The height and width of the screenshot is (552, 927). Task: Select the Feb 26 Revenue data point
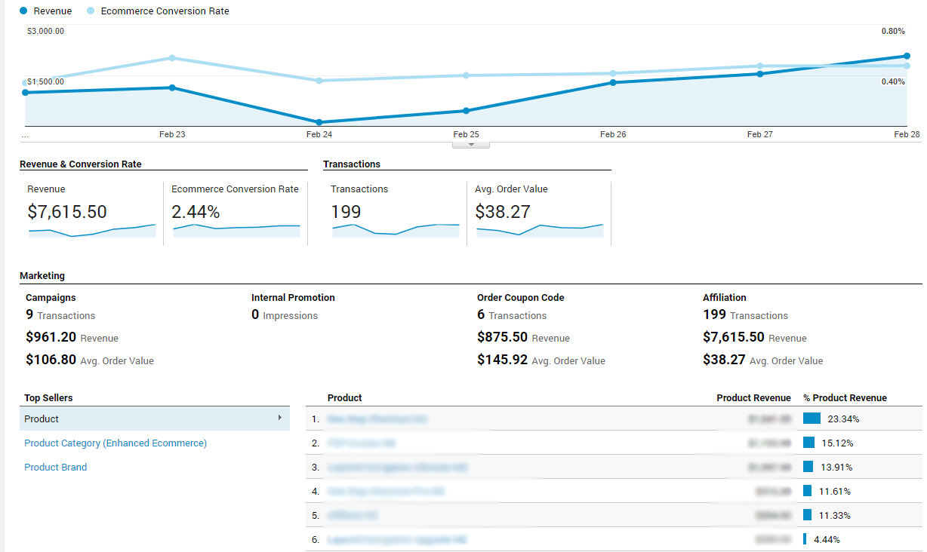(x=613, y=82)
